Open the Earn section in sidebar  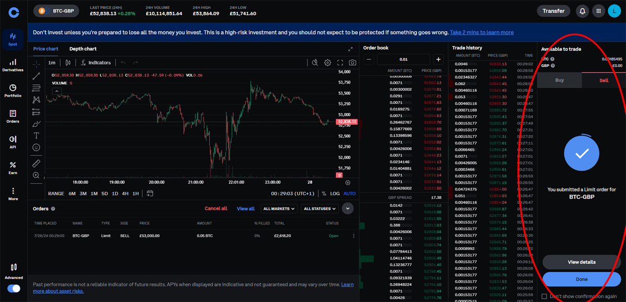click(13, 168)
